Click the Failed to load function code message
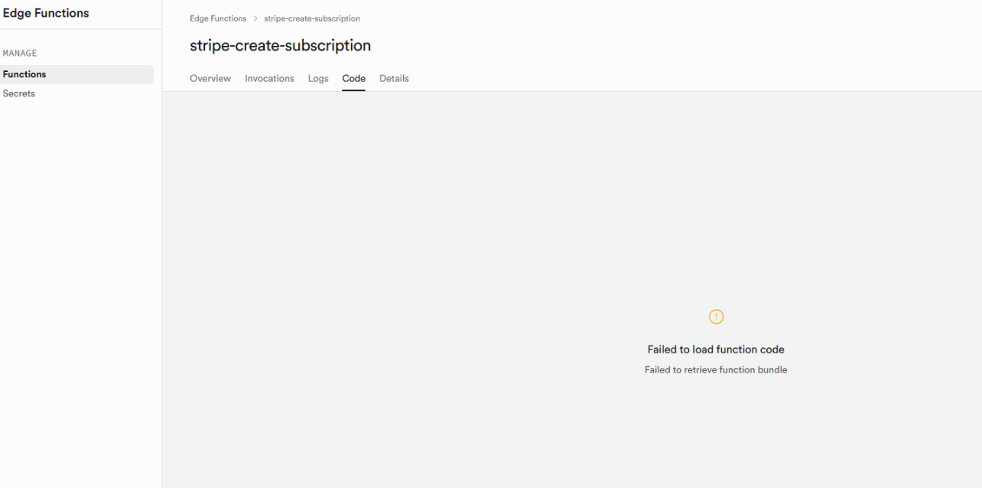The height and width of the screenshot is (488, 982). coord(716,350)
